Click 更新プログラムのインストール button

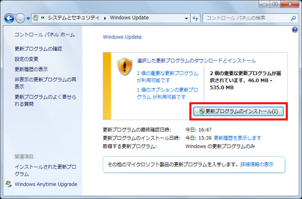pyautogui.click(x=238, y=111)
